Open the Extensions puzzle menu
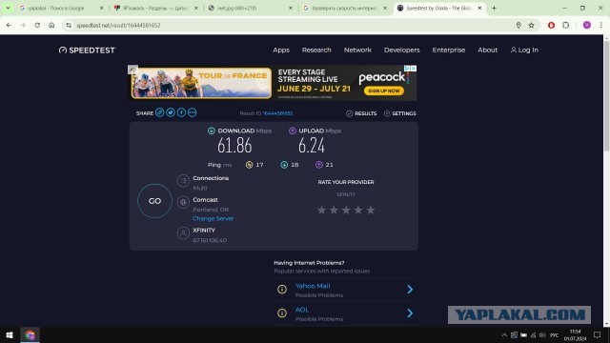Viewport: 610px width, 343px height. pos(565,26)
